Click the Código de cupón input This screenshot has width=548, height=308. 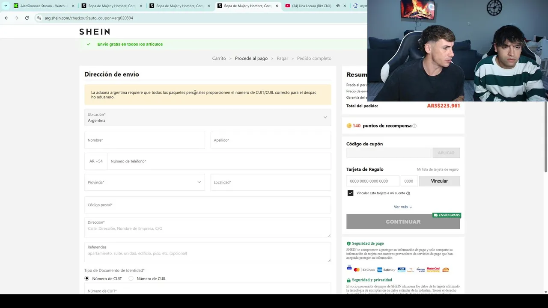[389, 153]
